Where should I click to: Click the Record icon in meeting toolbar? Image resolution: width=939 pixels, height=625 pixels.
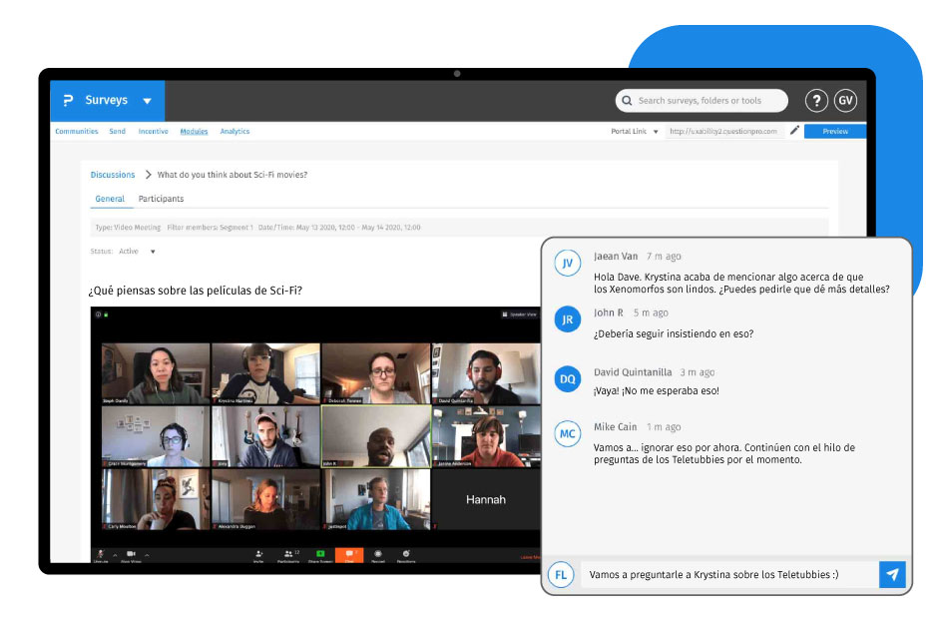(378, 555)
